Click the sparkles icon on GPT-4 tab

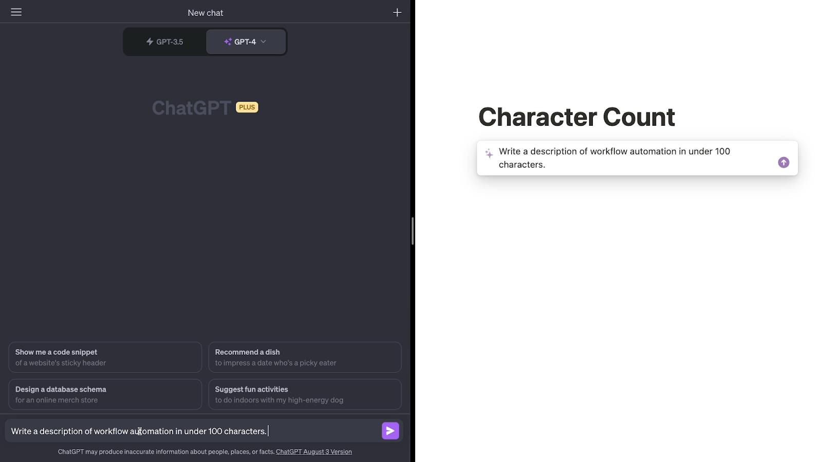point(228,42)
